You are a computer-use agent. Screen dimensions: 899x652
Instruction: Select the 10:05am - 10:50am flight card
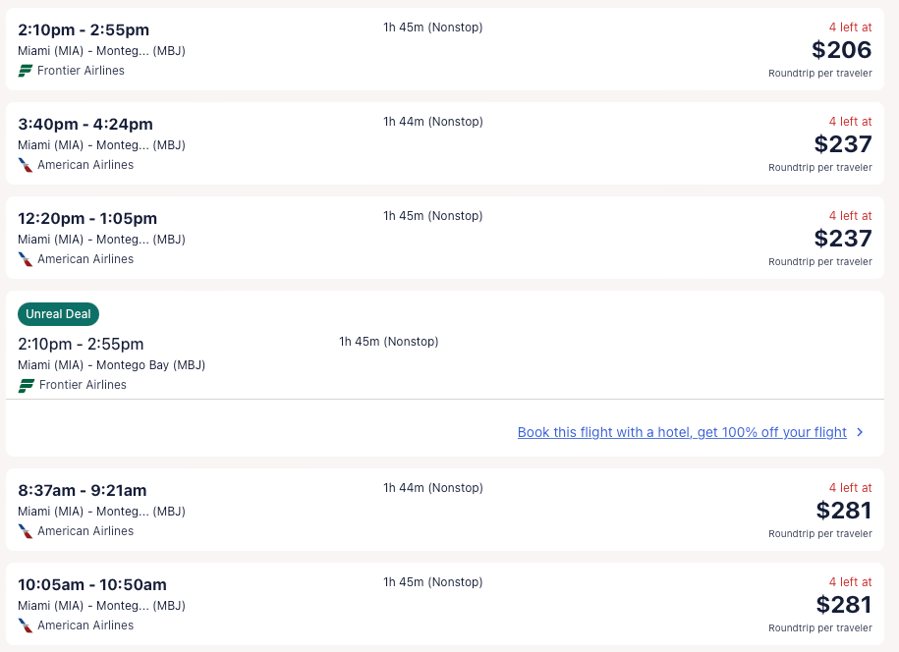tap(92, 584)
